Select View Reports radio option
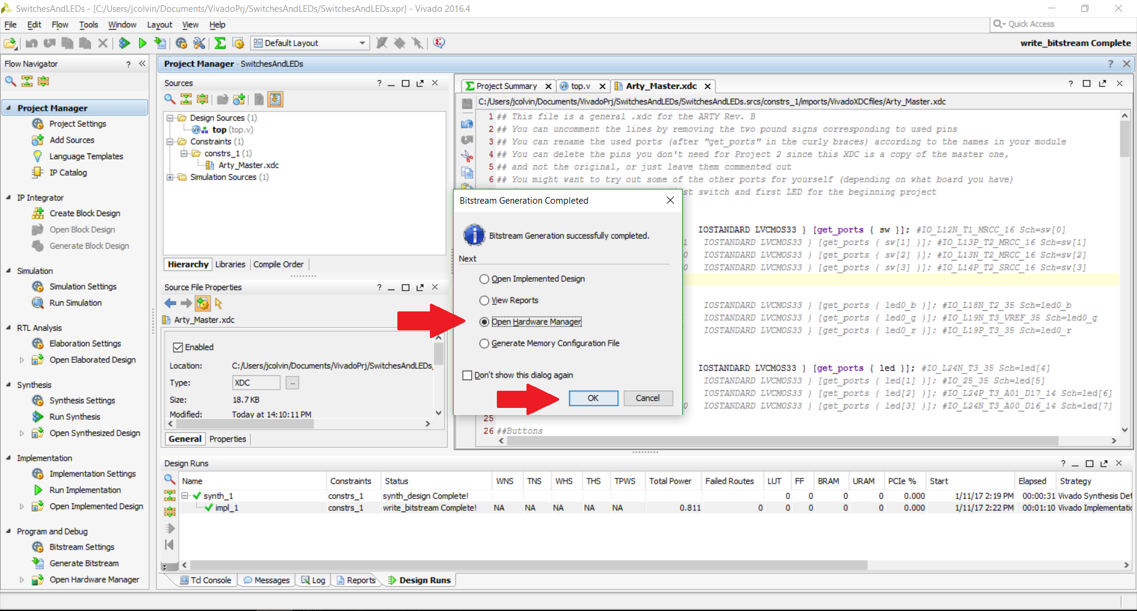Screen dimensions: 1137x611 click(x=484, y=300)
